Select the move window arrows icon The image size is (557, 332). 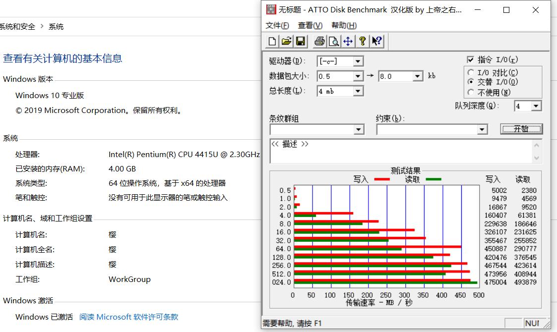tap(348, 41)
